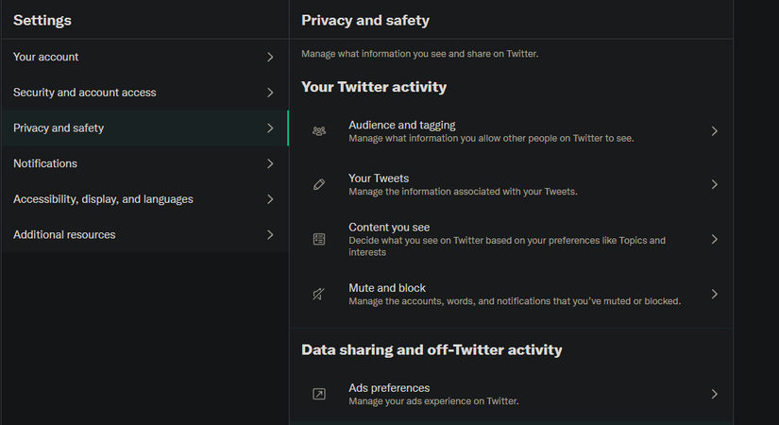The height and width of the screenshot is (425, 779).
Task: Open Security and account access settings
Action: [x=144, y=93]
